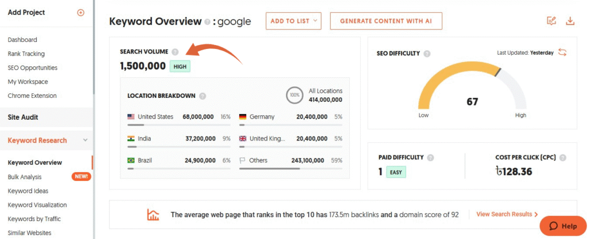Click the Location Breakdown help icon

point(202,96)
